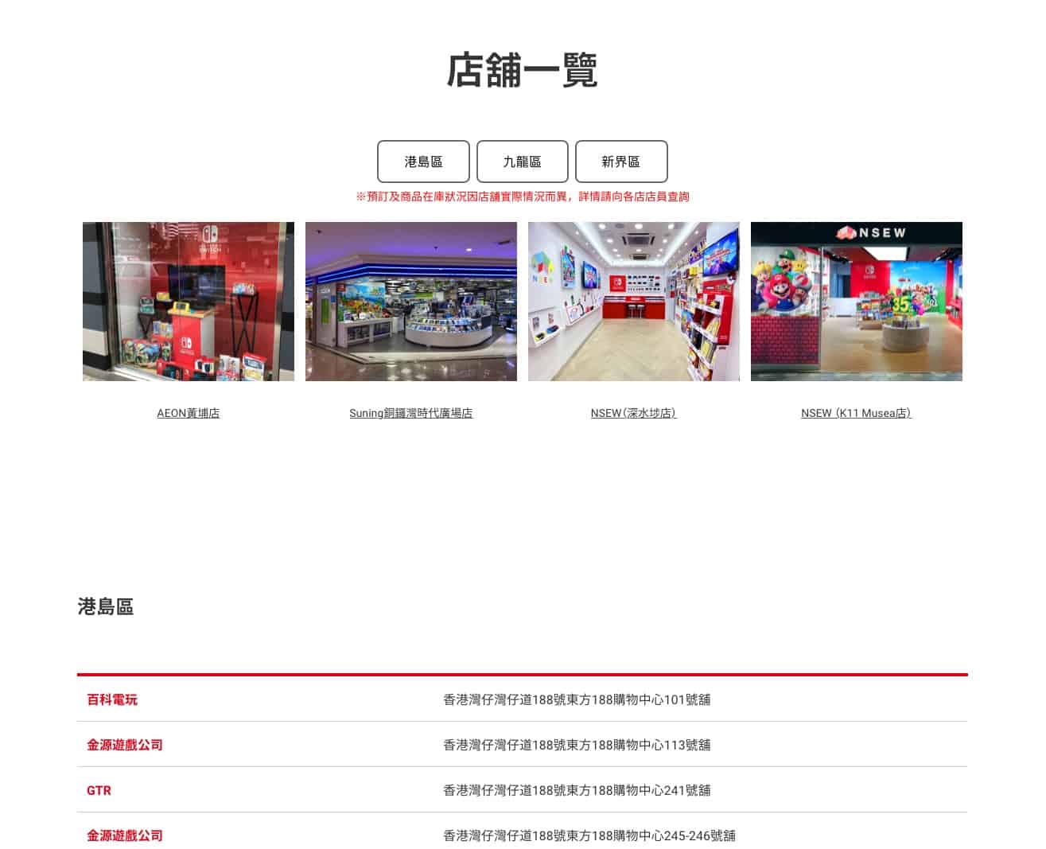Click the red stock availability notice text
The image size is (1046, 849).
click(522, 197)
